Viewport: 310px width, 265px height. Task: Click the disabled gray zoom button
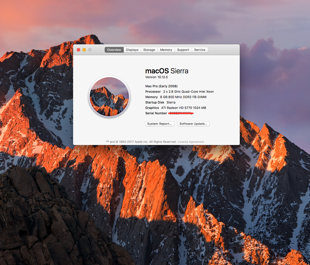click(90, 50)
